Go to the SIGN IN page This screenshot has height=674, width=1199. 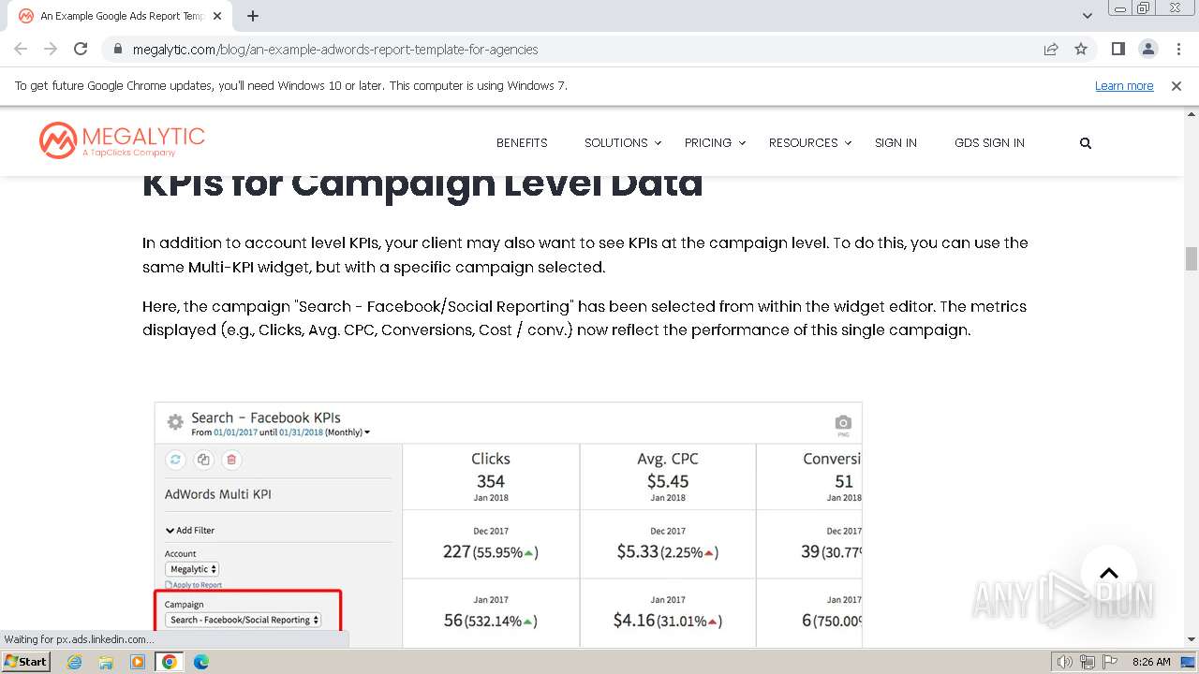click(896, 143)
